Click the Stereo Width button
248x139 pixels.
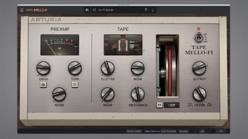click(x=134, y=131)
